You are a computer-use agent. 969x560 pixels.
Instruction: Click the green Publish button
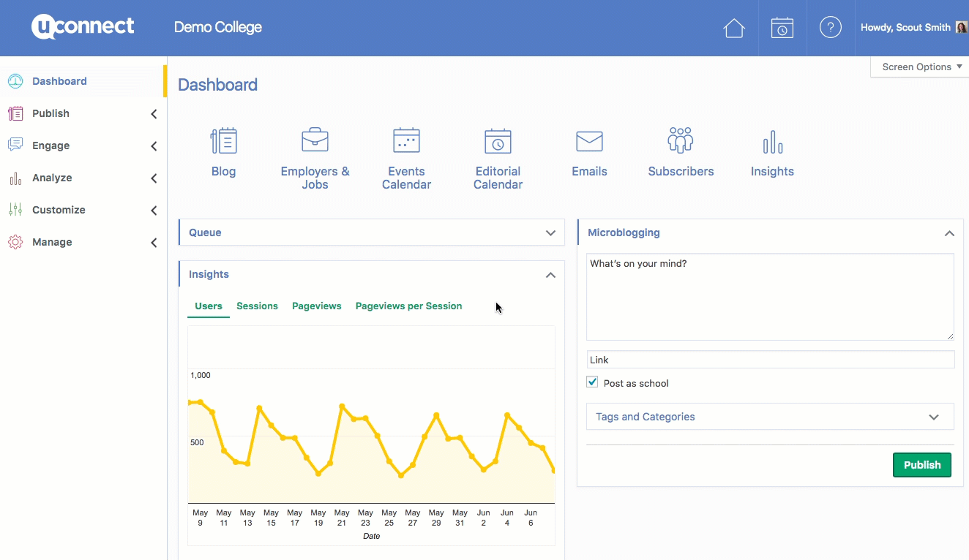click(921, 465)
